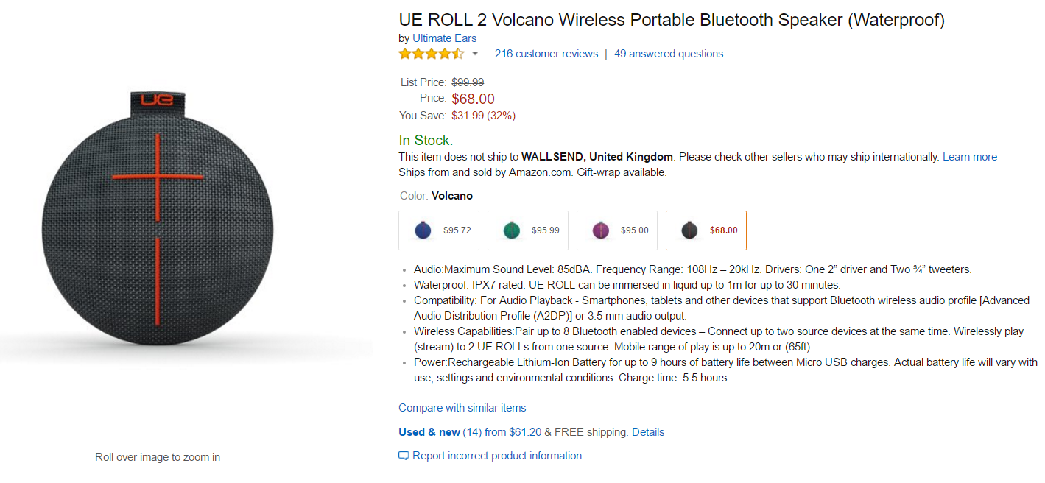
Task: Click the speech bubble report icon
Action: tap(404, 456)
